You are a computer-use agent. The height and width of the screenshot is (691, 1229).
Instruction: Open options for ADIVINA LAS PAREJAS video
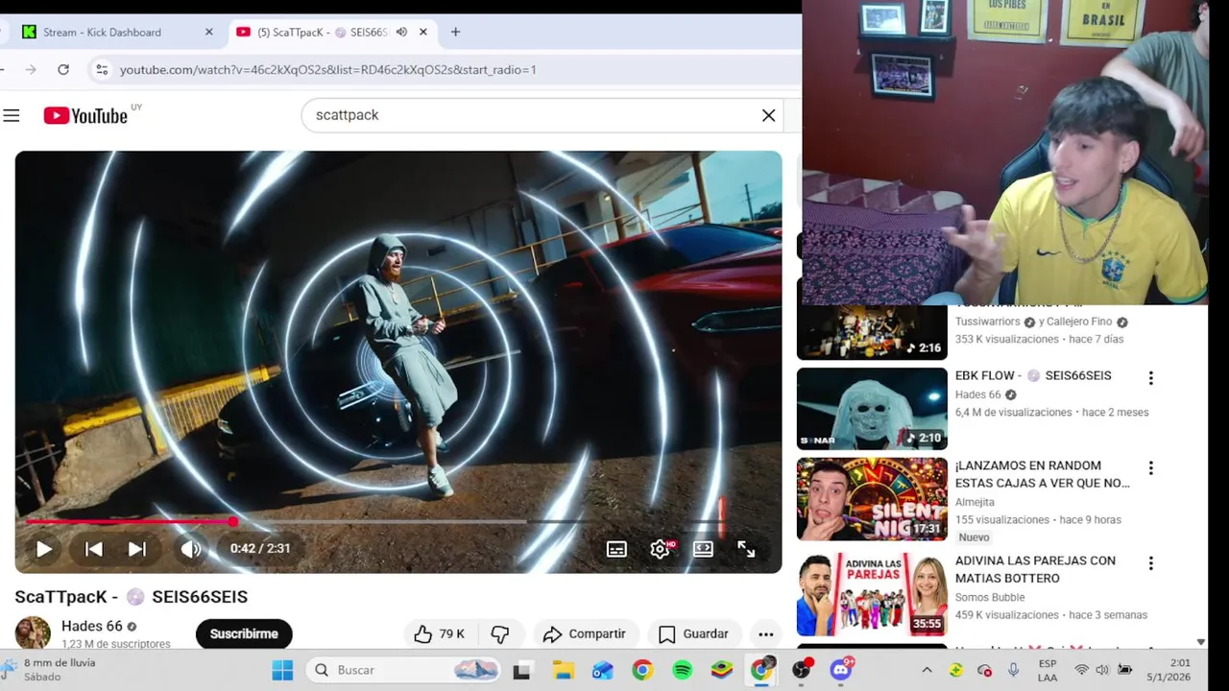[x=1150, y=563]
